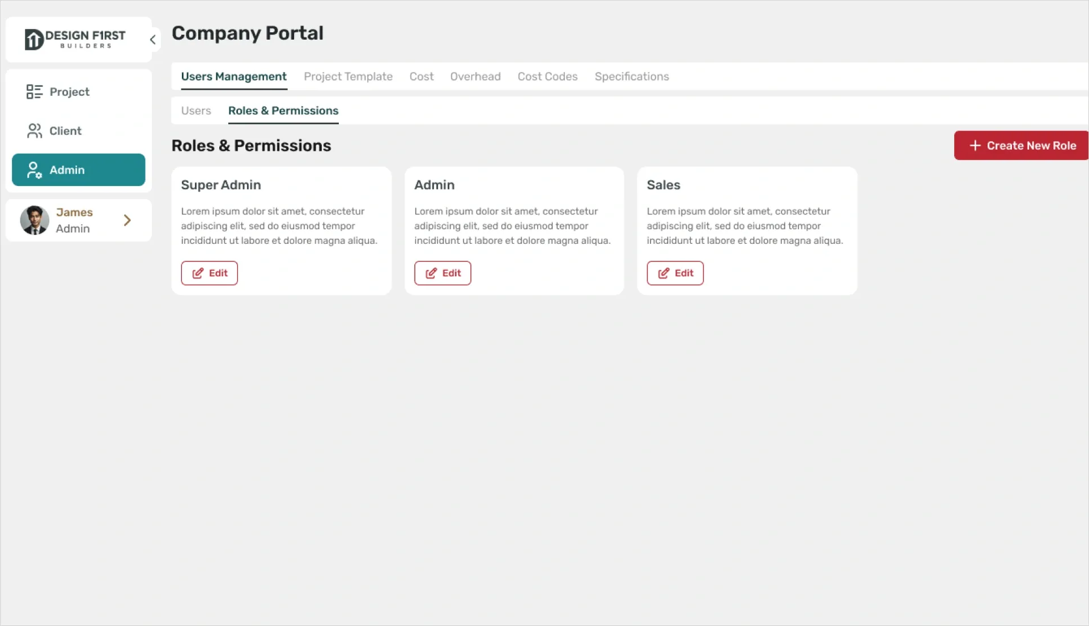Switch to the Project Template tab
The image size is (1089, 626).
pos(348,76)
